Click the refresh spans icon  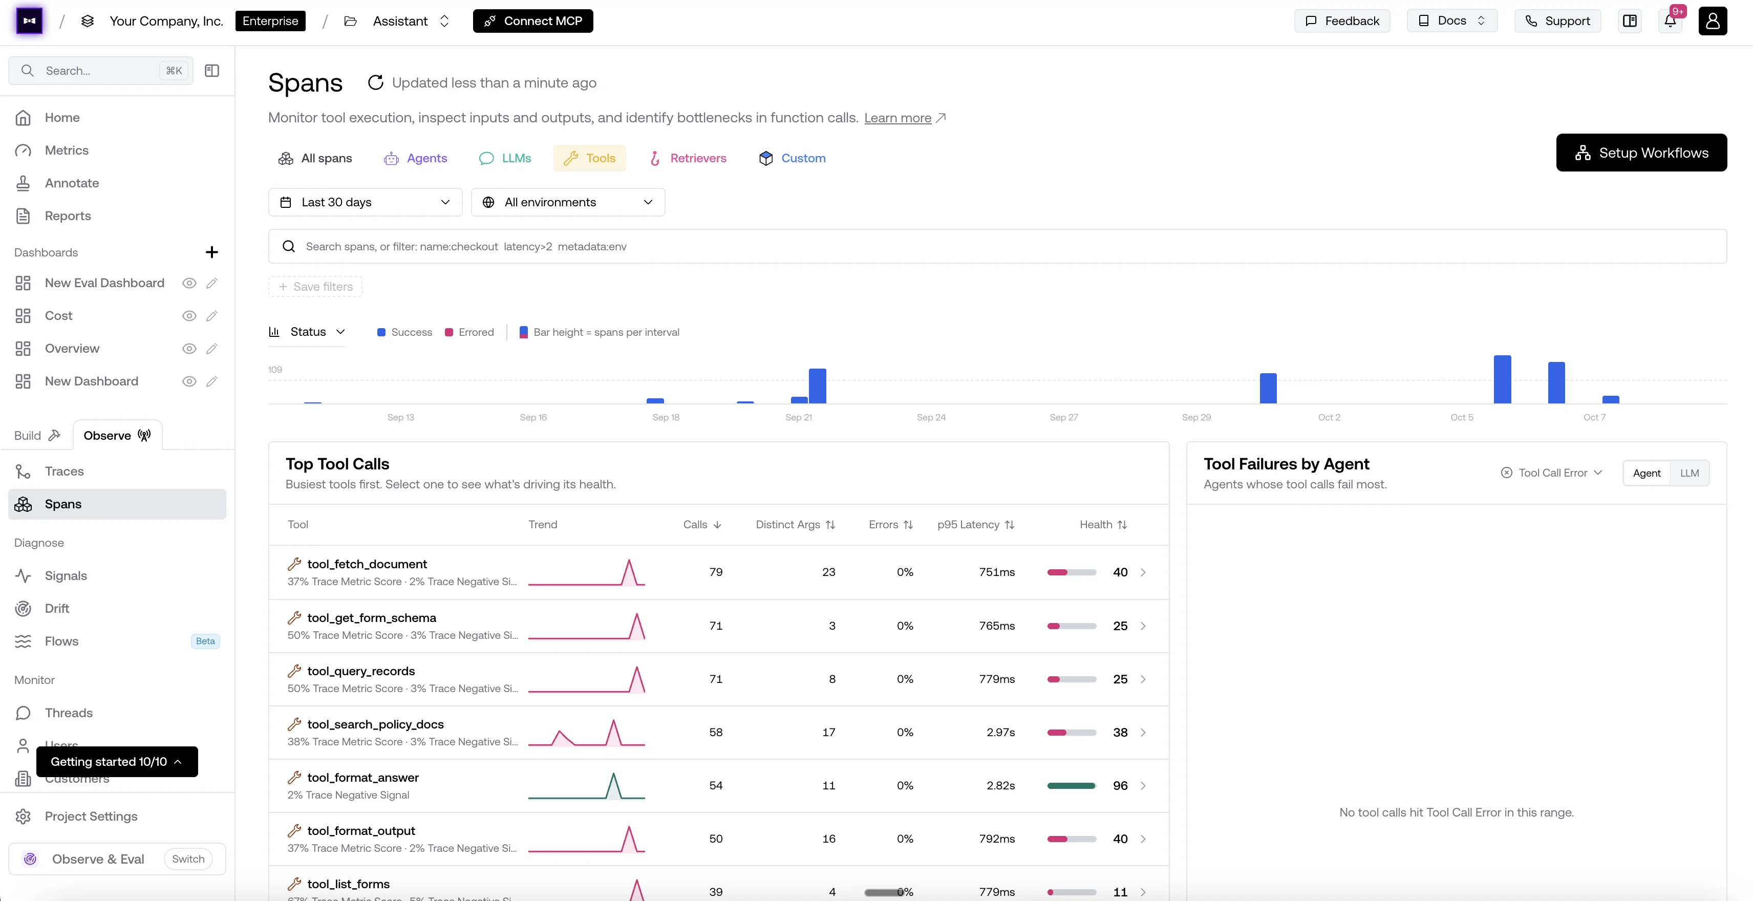coord(376,82)
